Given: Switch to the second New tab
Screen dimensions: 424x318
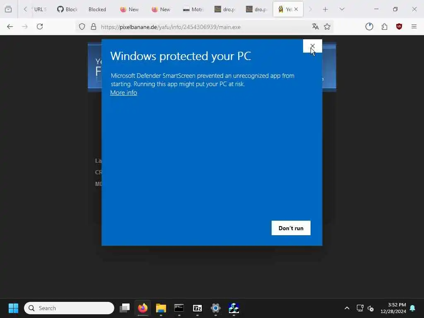Looking at the screenshot, I should [161, 9].
